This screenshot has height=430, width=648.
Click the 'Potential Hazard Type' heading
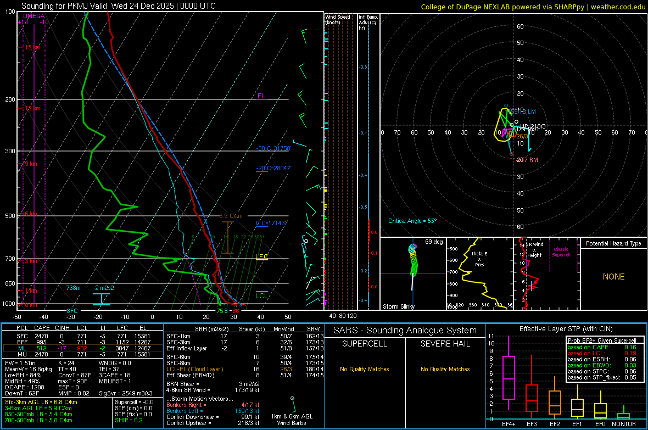click(613, 243)
